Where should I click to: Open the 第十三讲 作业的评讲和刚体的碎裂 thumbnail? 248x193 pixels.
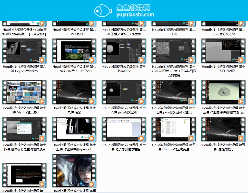click(223, 92)
